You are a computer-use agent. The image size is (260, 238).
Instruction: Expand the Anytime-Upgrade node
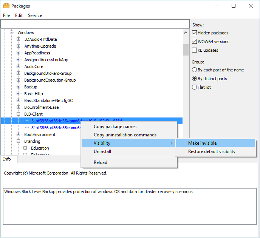pos(18,46)
